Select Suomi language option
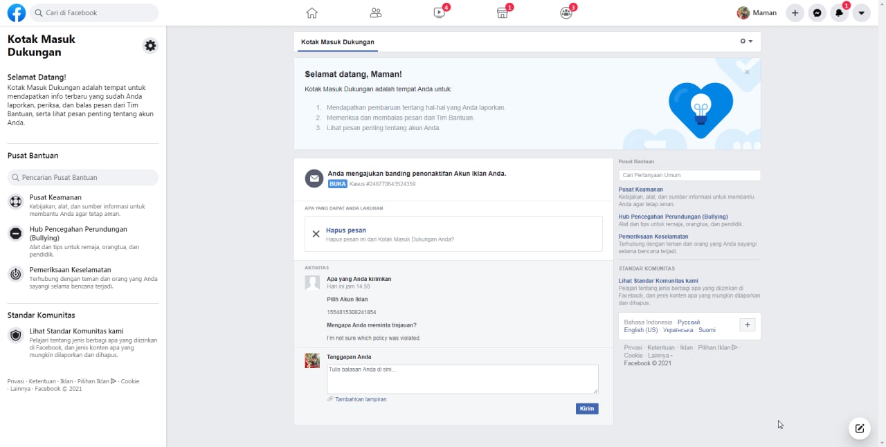 tap(707, 330)
